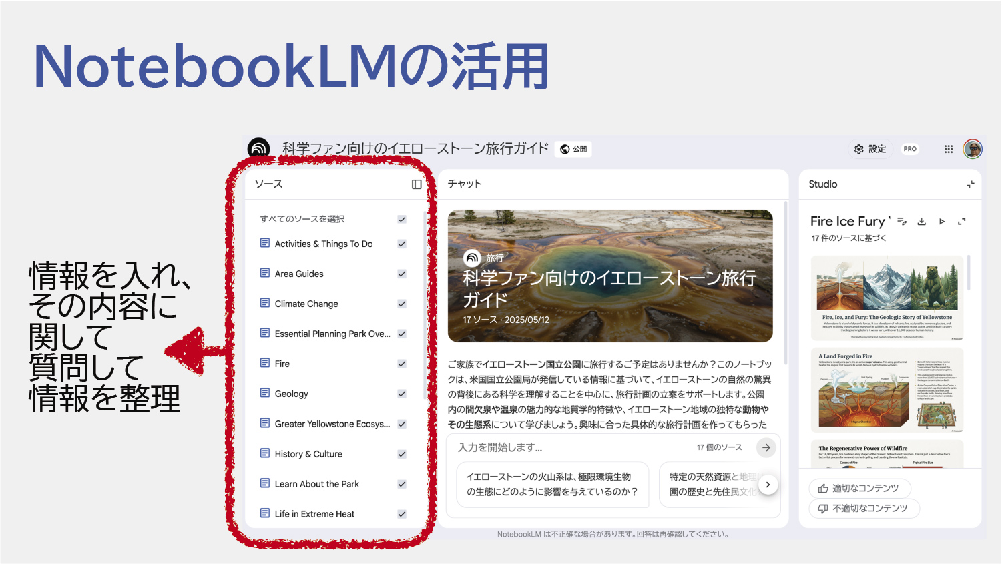The height and width of the screenshot is (564, 1002).
Task: Toggle the select all sources checkbox
Action: click(402, 219)
